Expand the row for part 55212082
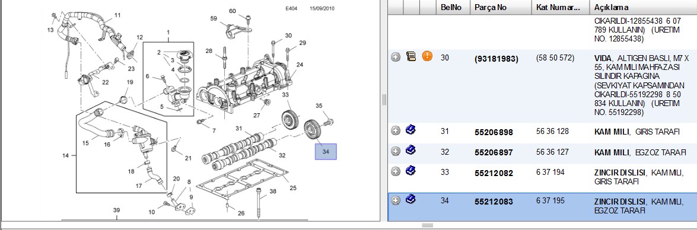 tap(395, 171)
